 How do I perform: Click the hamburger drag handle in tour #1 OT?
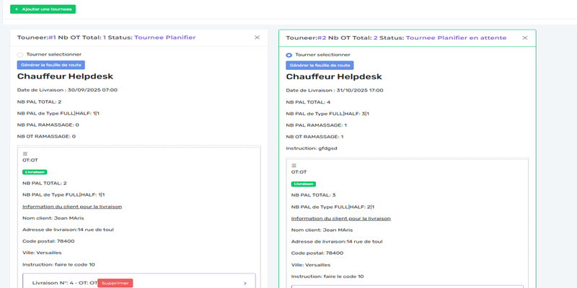coord(25,153)
